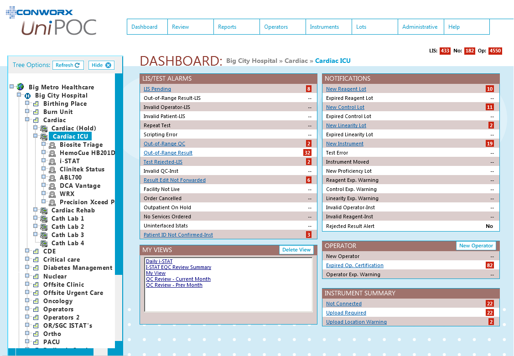
Task: Click the instrument icon beside HemoCue HB201D
Action: pyautogui.click(x=52, y=153)
